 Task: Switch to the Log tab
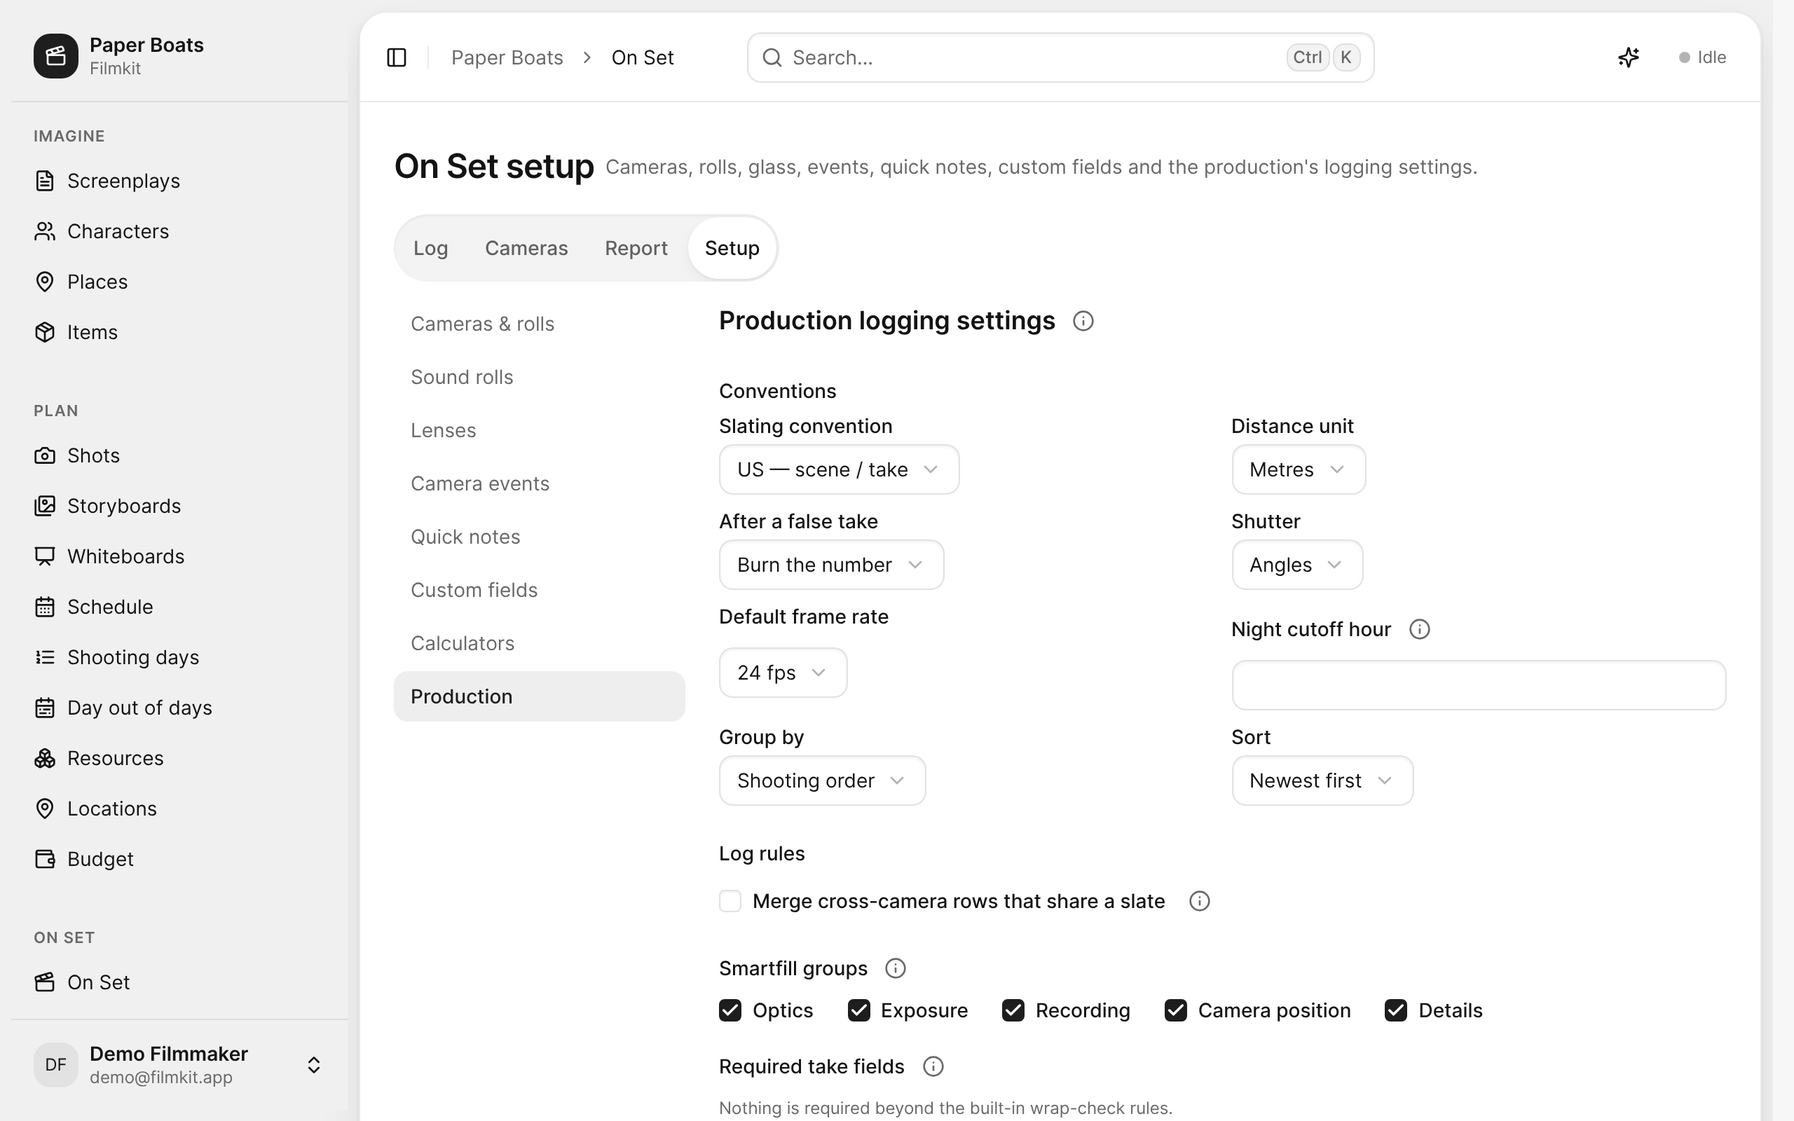click(x=431, y=247)
